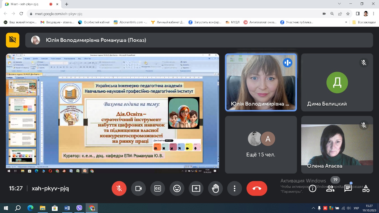
Task: Open the zoom magnifier icon in address bar
Action: point(332,14)
